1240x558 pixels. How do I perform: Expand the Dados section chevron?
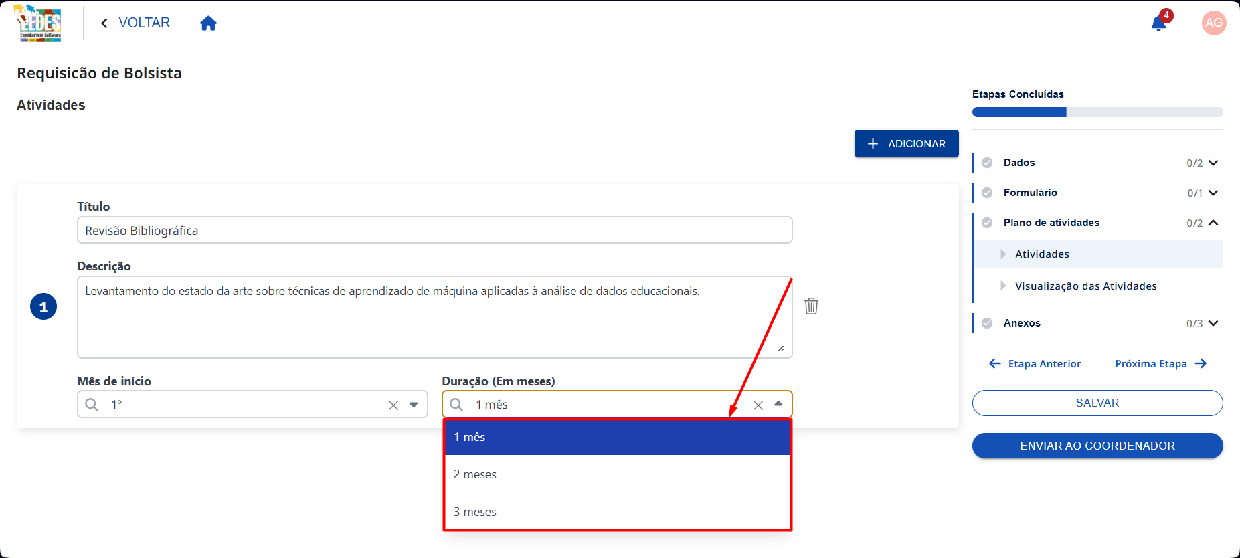point(1213,163)
